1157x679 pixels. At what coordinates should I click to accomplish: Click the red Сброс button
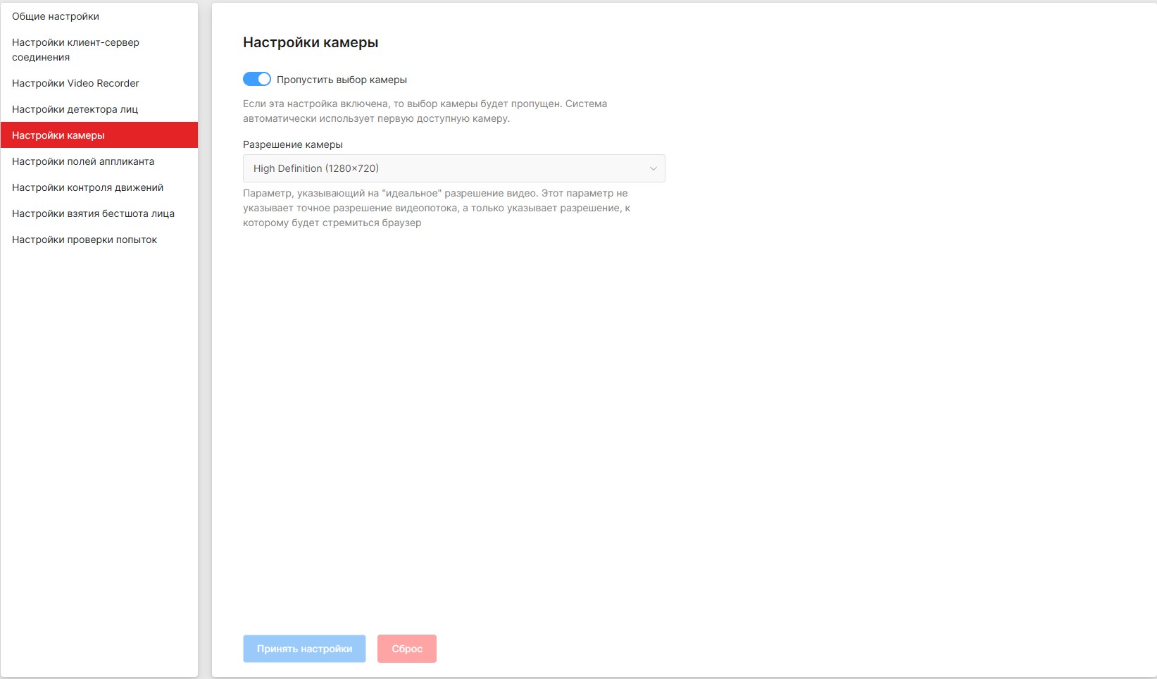[x=407, y=649]
